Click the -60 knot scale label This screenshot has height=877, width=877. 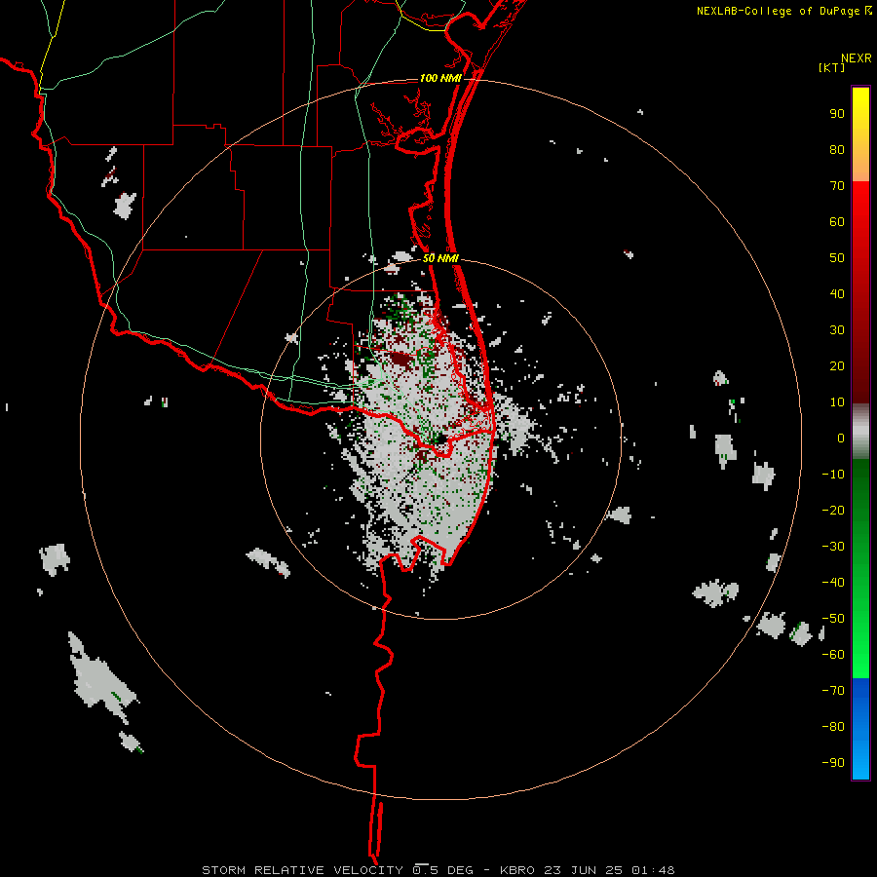[x=833, y=655]
